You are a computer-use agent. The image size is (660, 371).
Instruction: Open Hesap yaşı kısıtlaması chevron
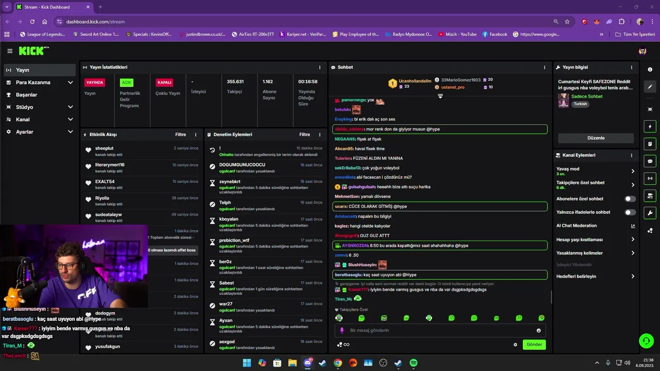[633, 240]
